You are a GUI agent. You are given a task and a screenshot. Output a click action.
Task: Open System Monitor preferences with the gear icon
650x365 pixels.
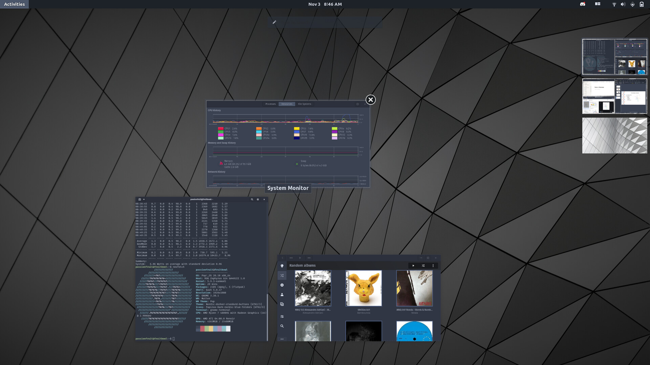[357, 104]
